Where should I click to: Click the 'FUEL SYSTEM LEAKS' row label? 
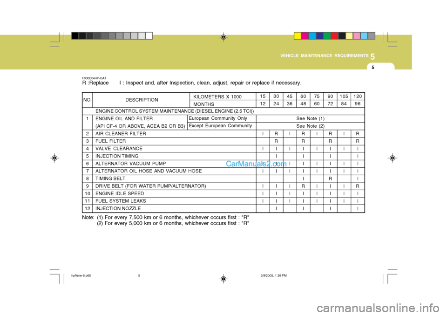[120, 201]
